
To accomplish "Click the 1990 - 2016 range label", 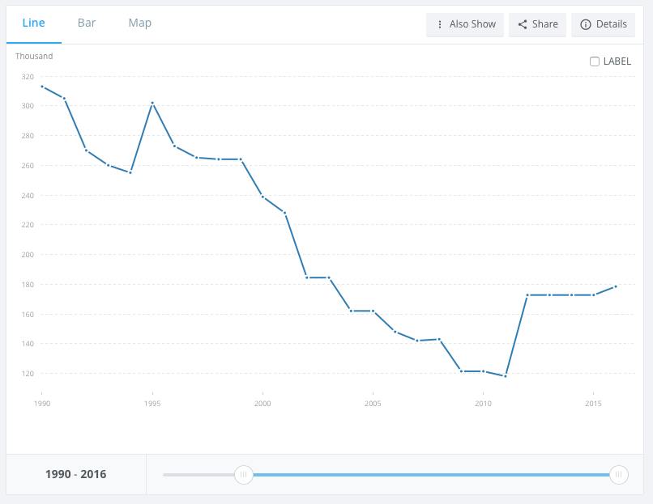I will pos(76,475).
